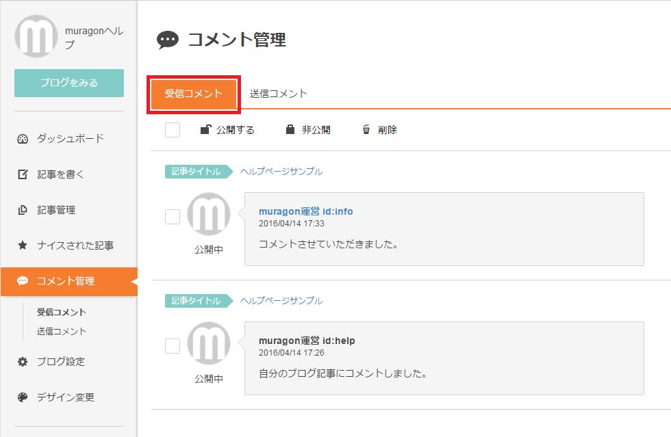Click the Dashboard palette icon in sidebar
Screen dimensions: 671x437
[x=23, y=139]
